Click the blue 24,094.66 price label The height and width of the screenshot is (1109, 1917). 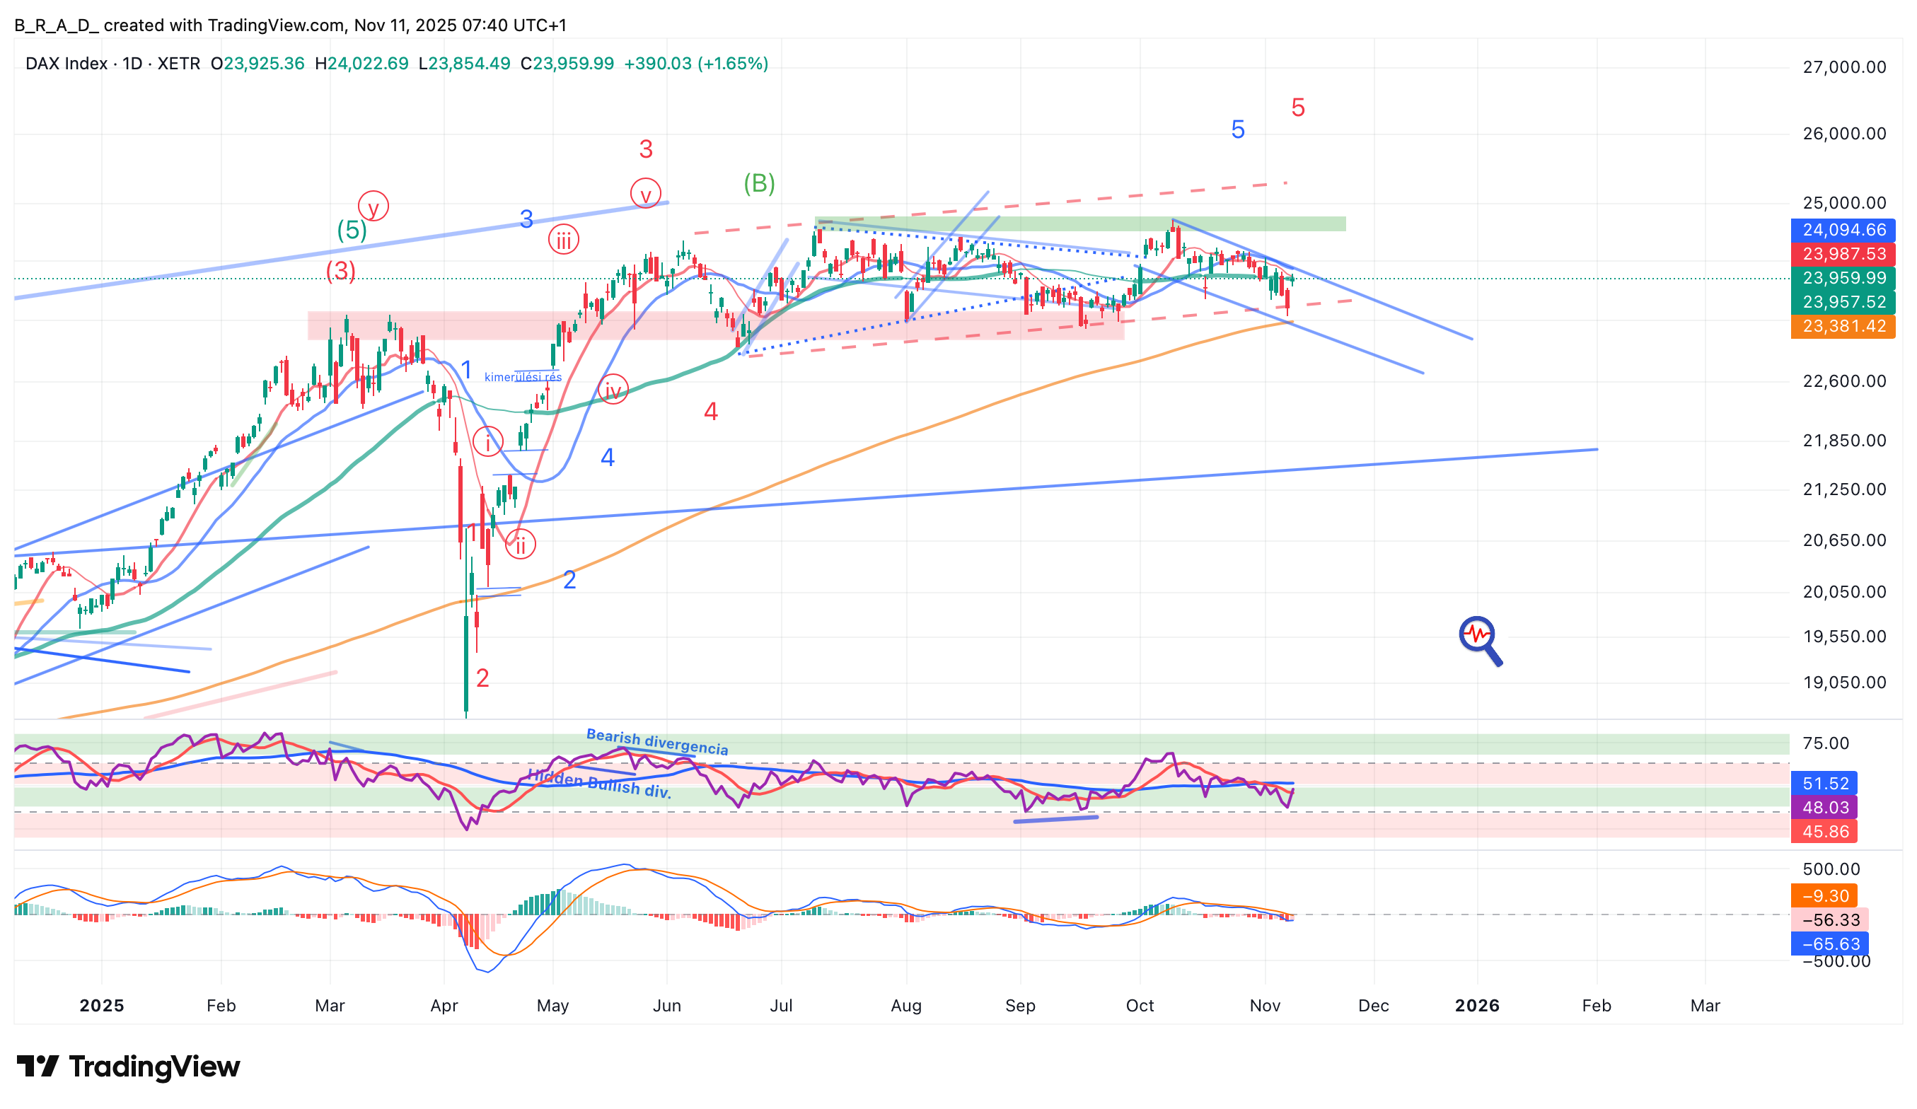(x=1843, y=230)
